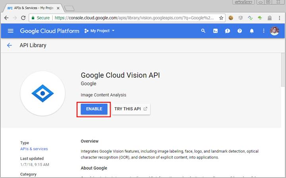Bookmark page with star icon
This screenshot has height=178, width=286.
pyautogui.click(x=221, y=18)
